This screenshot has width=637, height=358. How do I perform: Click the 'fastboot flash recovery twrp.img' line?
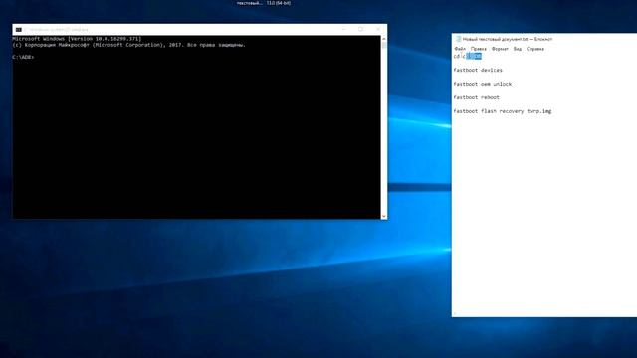coord(502,111)
